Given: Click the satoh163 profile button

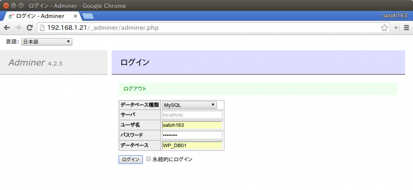Looking at the screenshot, I should tap(394, 15).
